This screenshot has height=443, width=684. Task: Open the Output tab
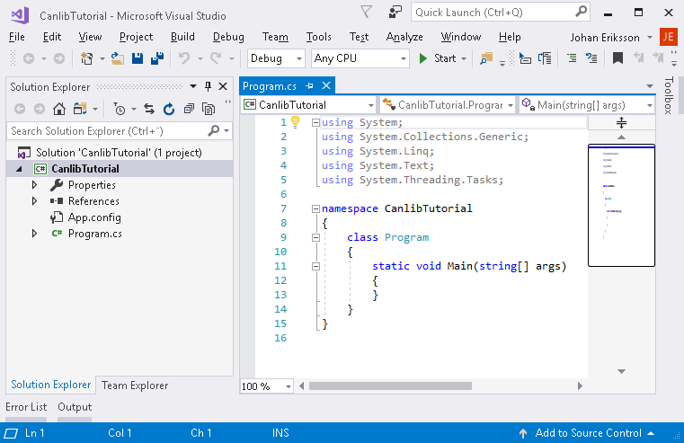click(75, 407)
